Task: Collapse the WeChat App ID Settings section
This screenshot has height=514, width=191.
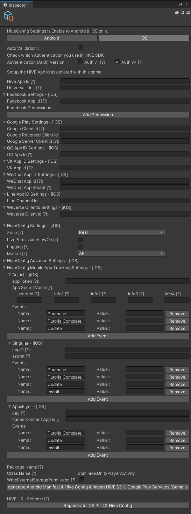Action: point(5,175)
